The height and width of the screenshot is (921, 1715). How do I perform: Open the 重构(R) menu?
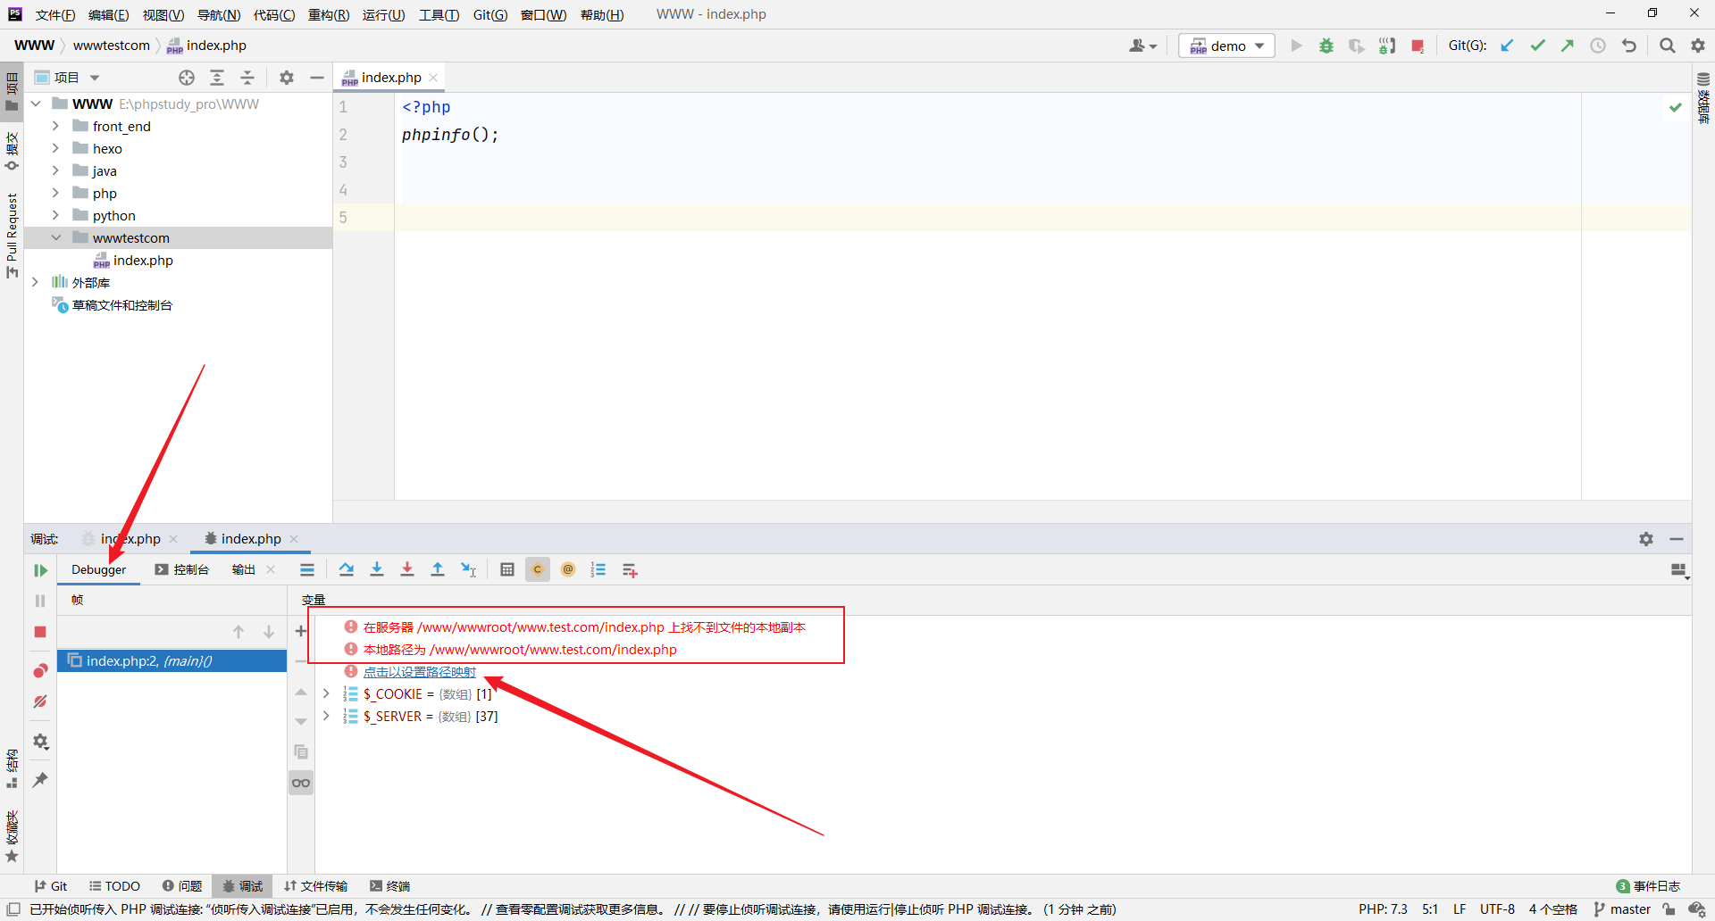(329, 14)
